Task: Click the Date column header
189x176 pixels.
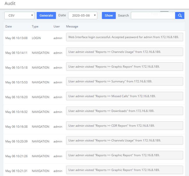Action: pos(8,26)
